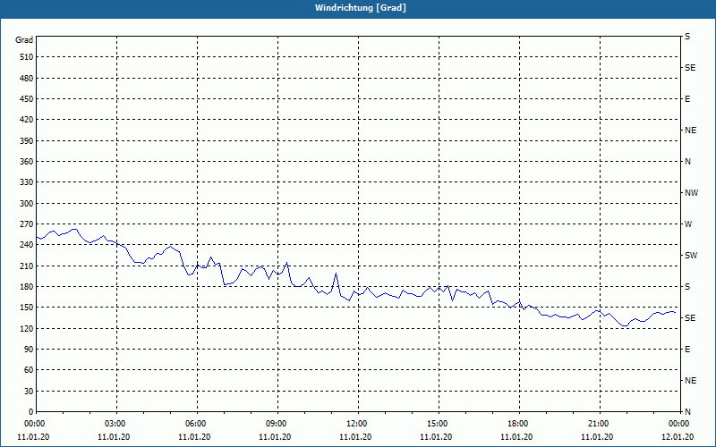Click the 'Grad' unit label above the y-axis
Screen dimensions: 716x447
pos(24,40)
